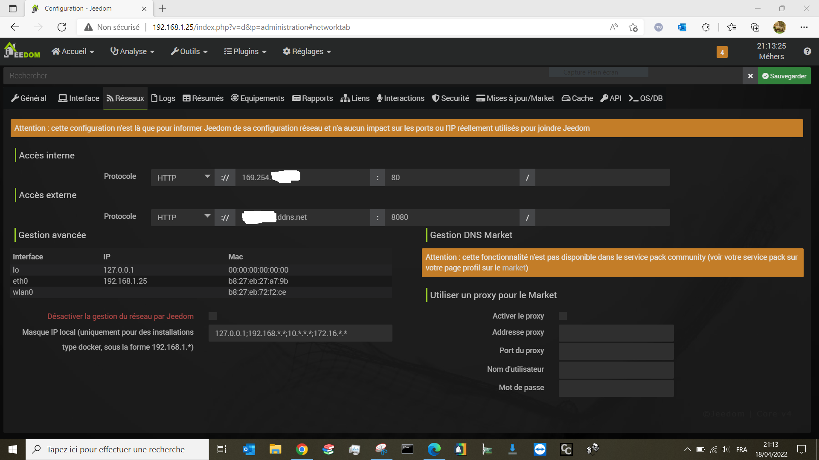Switch to the Securité tab
Image resolution: width=819 pixels, height=460 pixels.
point(450,98)
